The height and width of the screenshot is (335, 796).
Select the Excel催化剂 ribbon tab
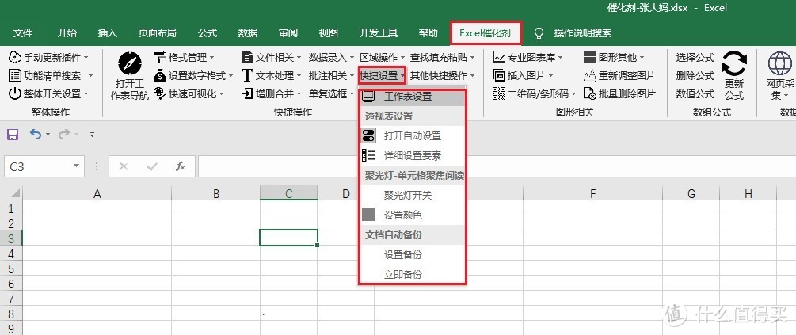[x=486, y=33]
